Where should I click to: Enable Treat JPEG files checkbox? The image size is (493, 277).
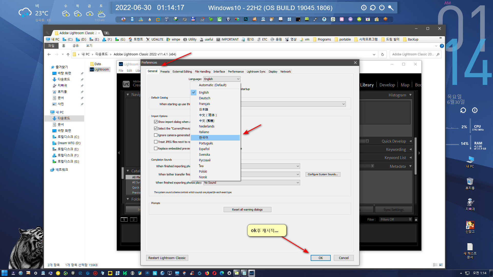(156, 142)
